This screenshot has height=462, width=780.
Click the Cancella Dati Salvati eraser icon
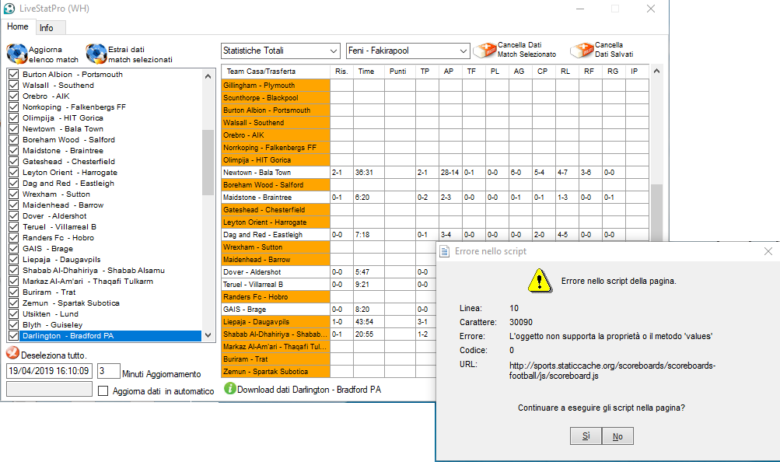[581, 51]
